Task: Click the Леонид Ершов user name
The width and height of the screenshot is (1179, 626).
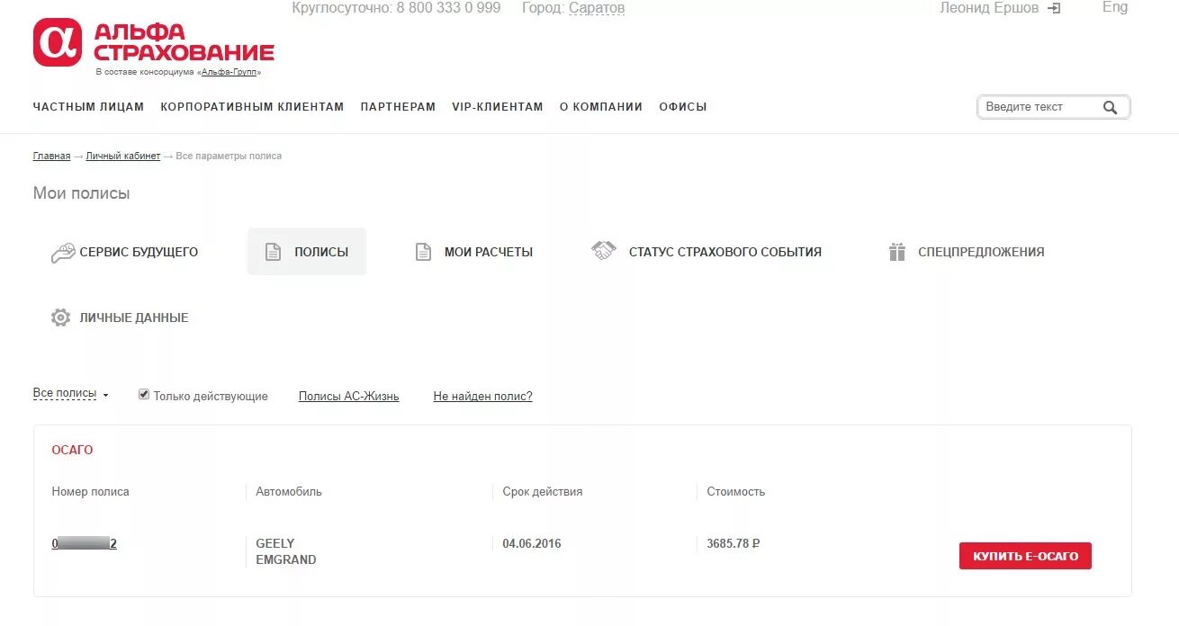Action: pyautogui.click(x=989, y=8)
